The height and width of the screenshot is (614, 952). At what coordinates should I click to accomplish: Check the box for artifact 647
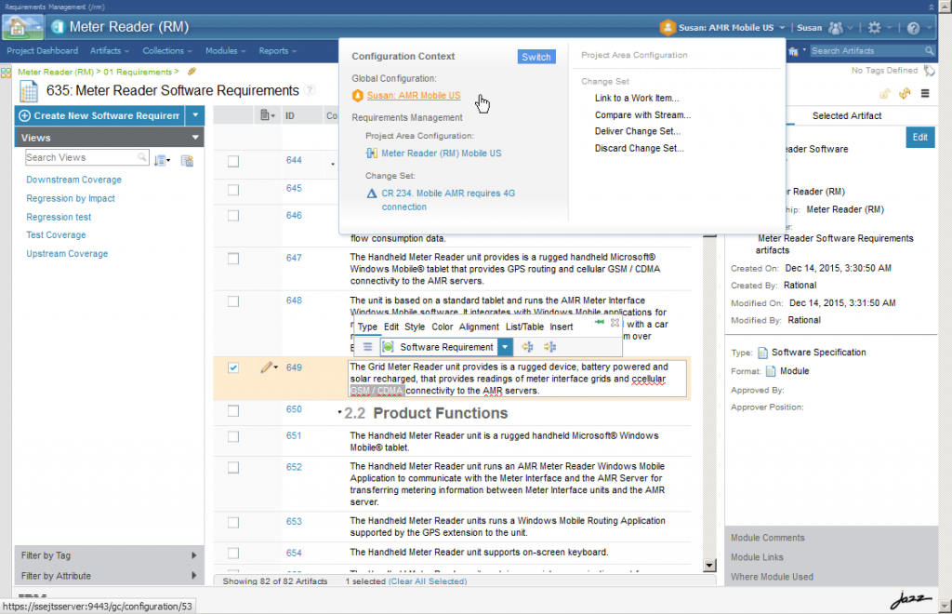(x=233, y=259)
